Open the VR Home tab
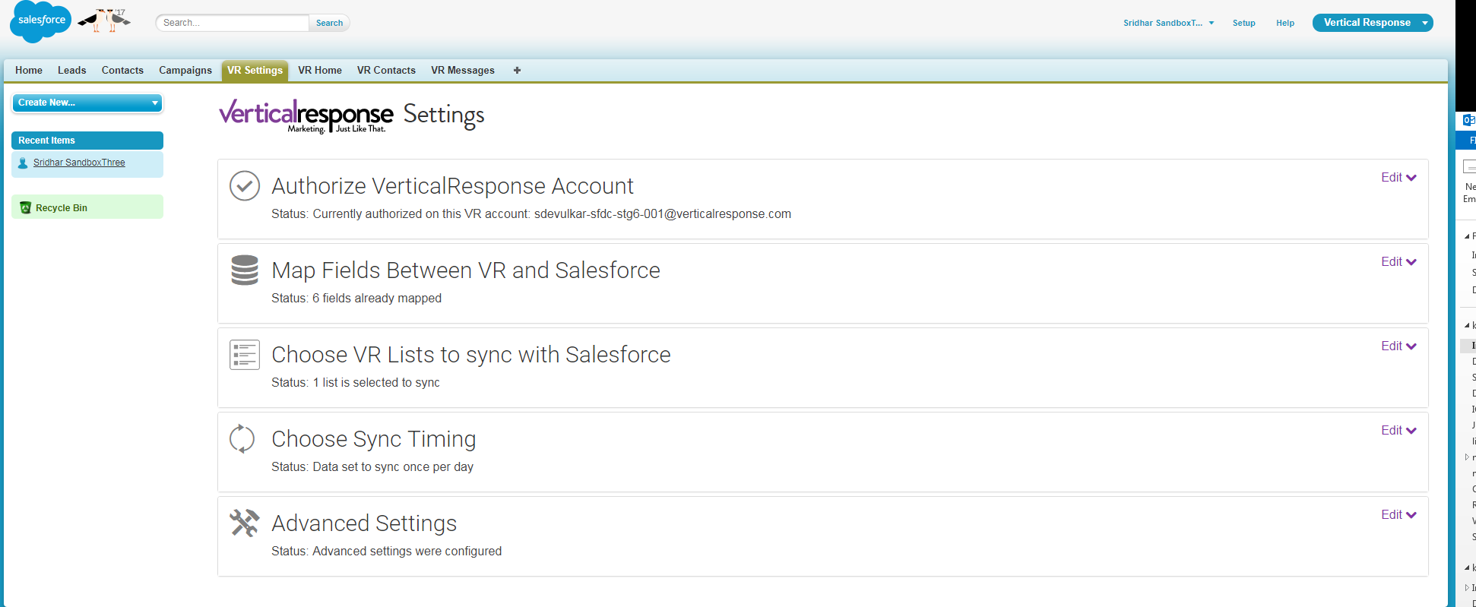 (320, 71)
